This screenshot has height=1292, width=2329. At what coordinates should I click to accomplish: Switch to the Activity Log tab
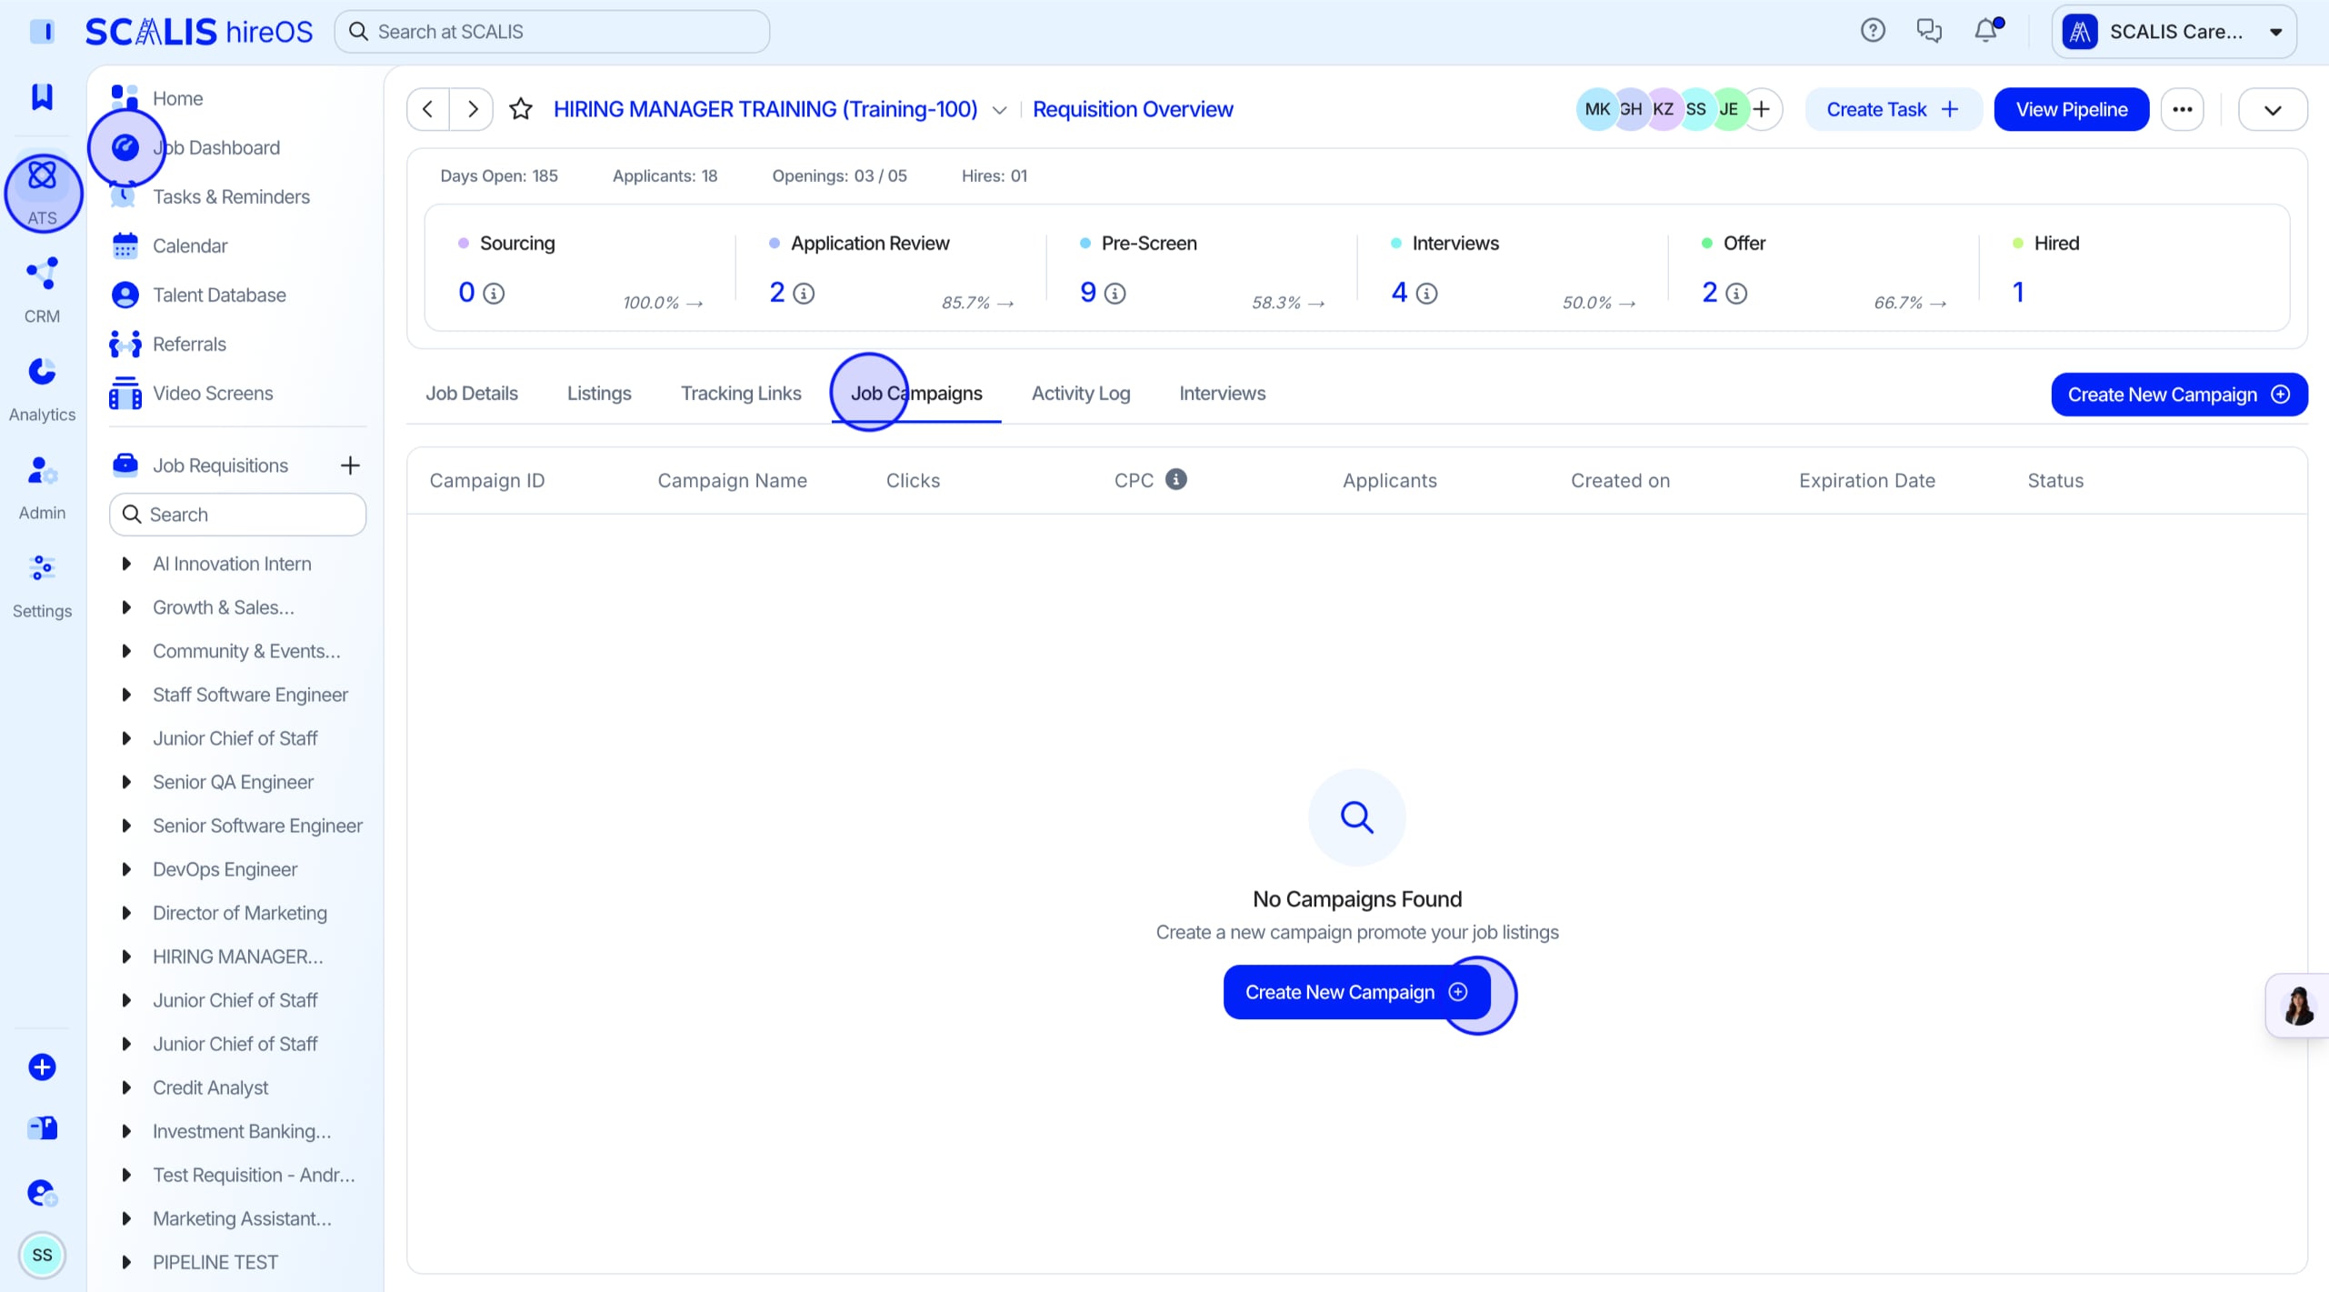1081,394
